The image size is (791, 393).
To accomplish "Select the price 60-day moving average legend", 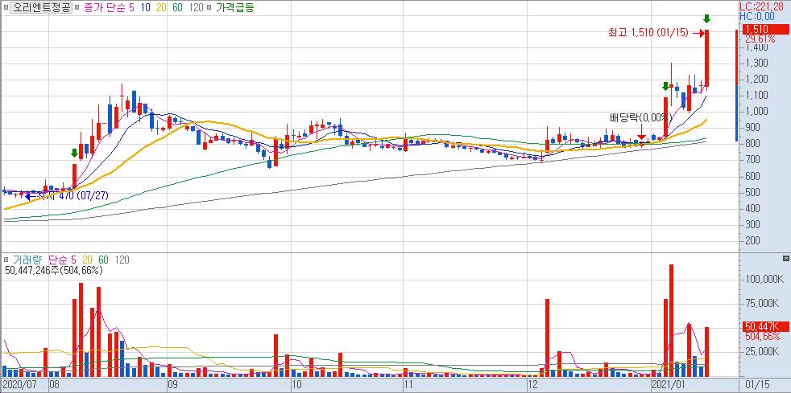I will pos(178,7).
